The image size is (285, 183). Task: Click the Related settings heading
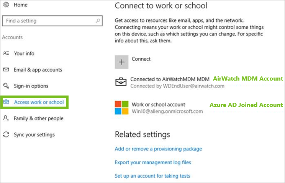pyautogui.click(x=142, y=134)
